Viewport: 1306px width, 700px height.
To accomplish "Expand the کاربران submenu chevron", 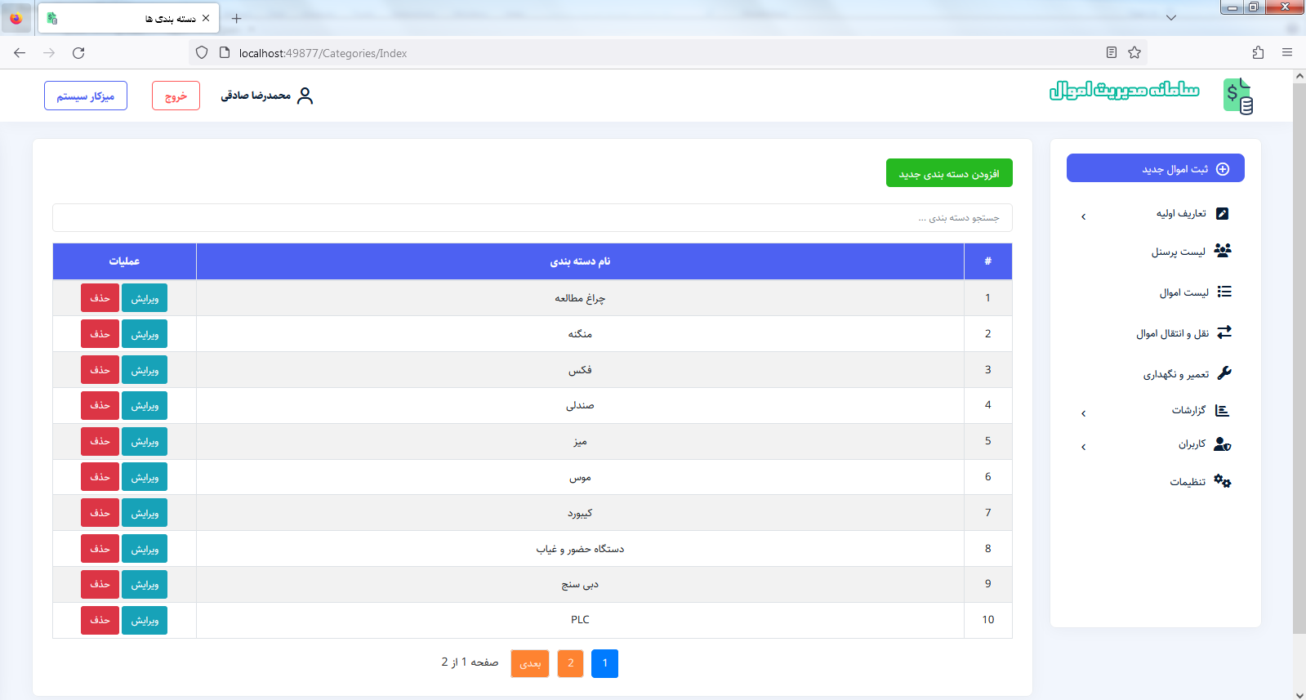I will [x=1084, y=447].
